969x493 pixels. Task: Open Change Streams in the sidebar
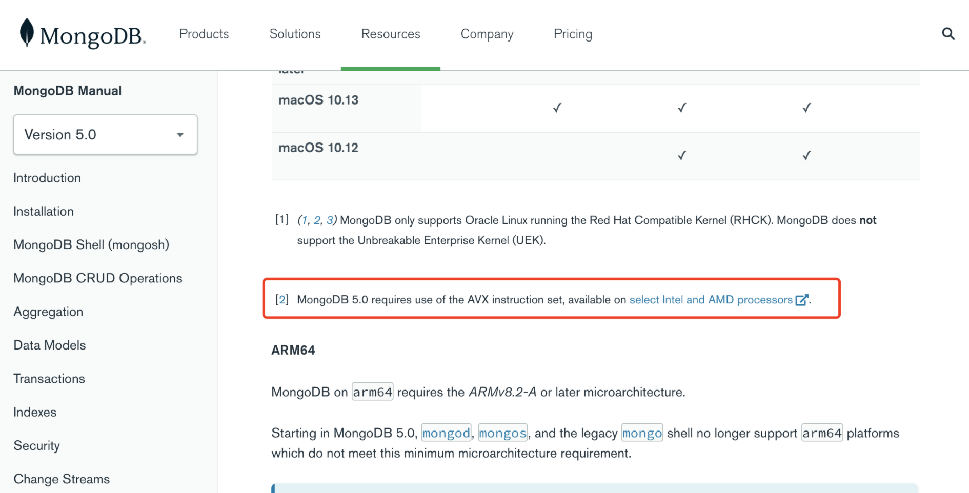click(x=62, y=479)
